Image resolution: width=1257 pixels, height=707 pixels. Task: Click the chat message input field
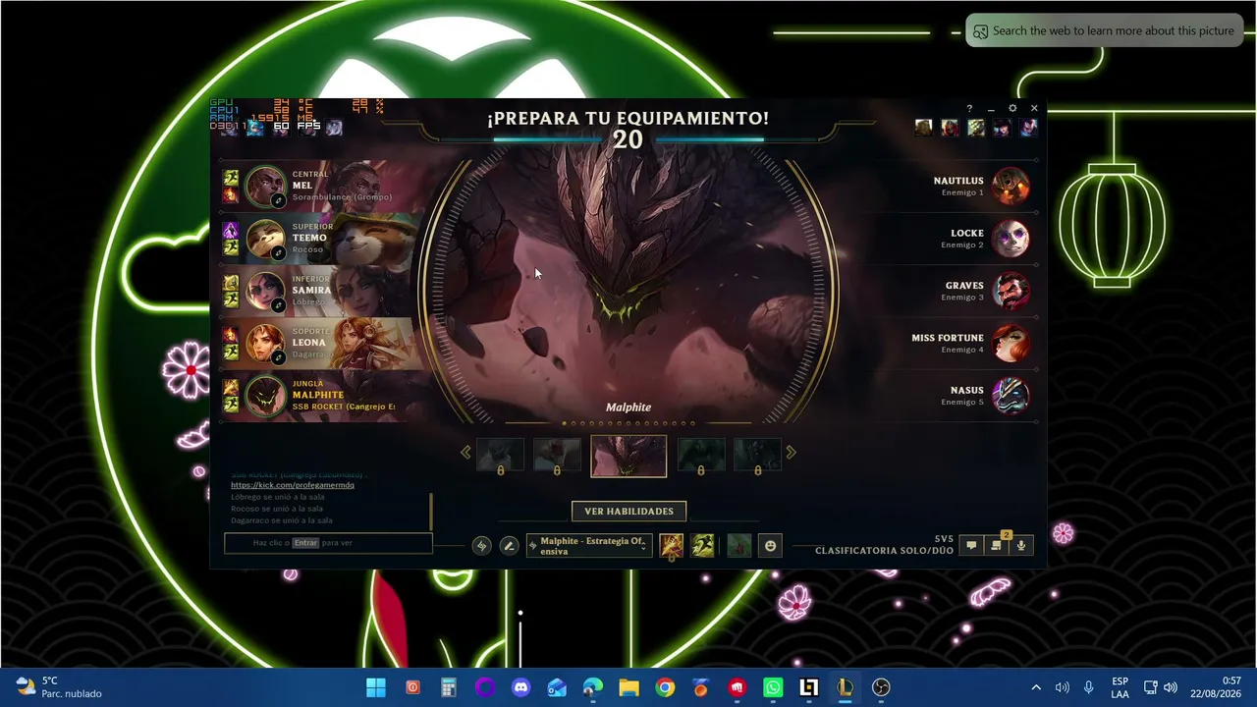328,543
